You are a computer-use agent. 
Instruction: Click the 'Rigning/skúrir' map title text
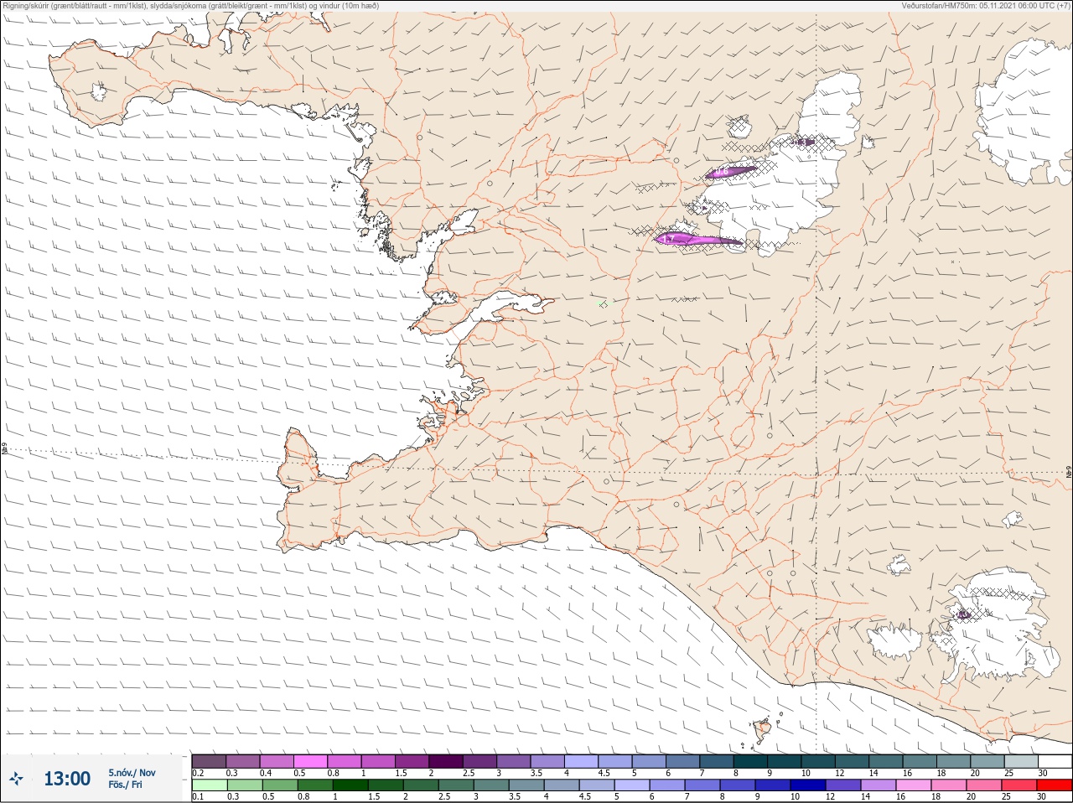(x=190, y=6)
